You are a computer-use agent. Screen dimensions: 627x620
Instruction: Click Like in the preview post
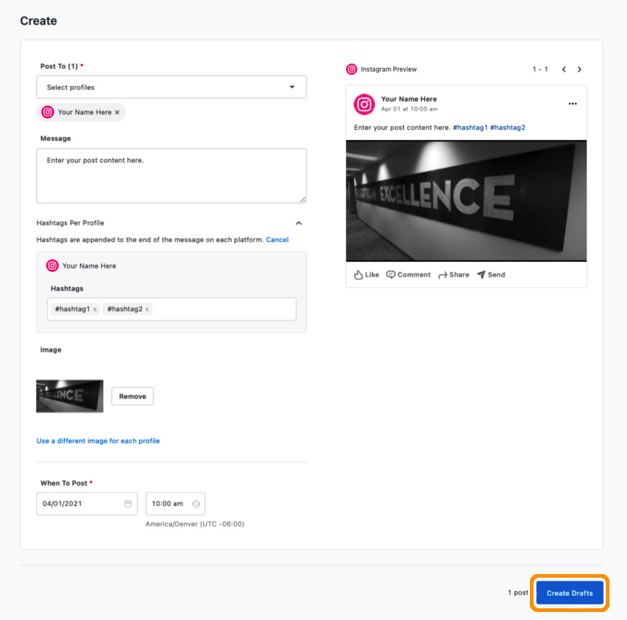tap(366, 275)
